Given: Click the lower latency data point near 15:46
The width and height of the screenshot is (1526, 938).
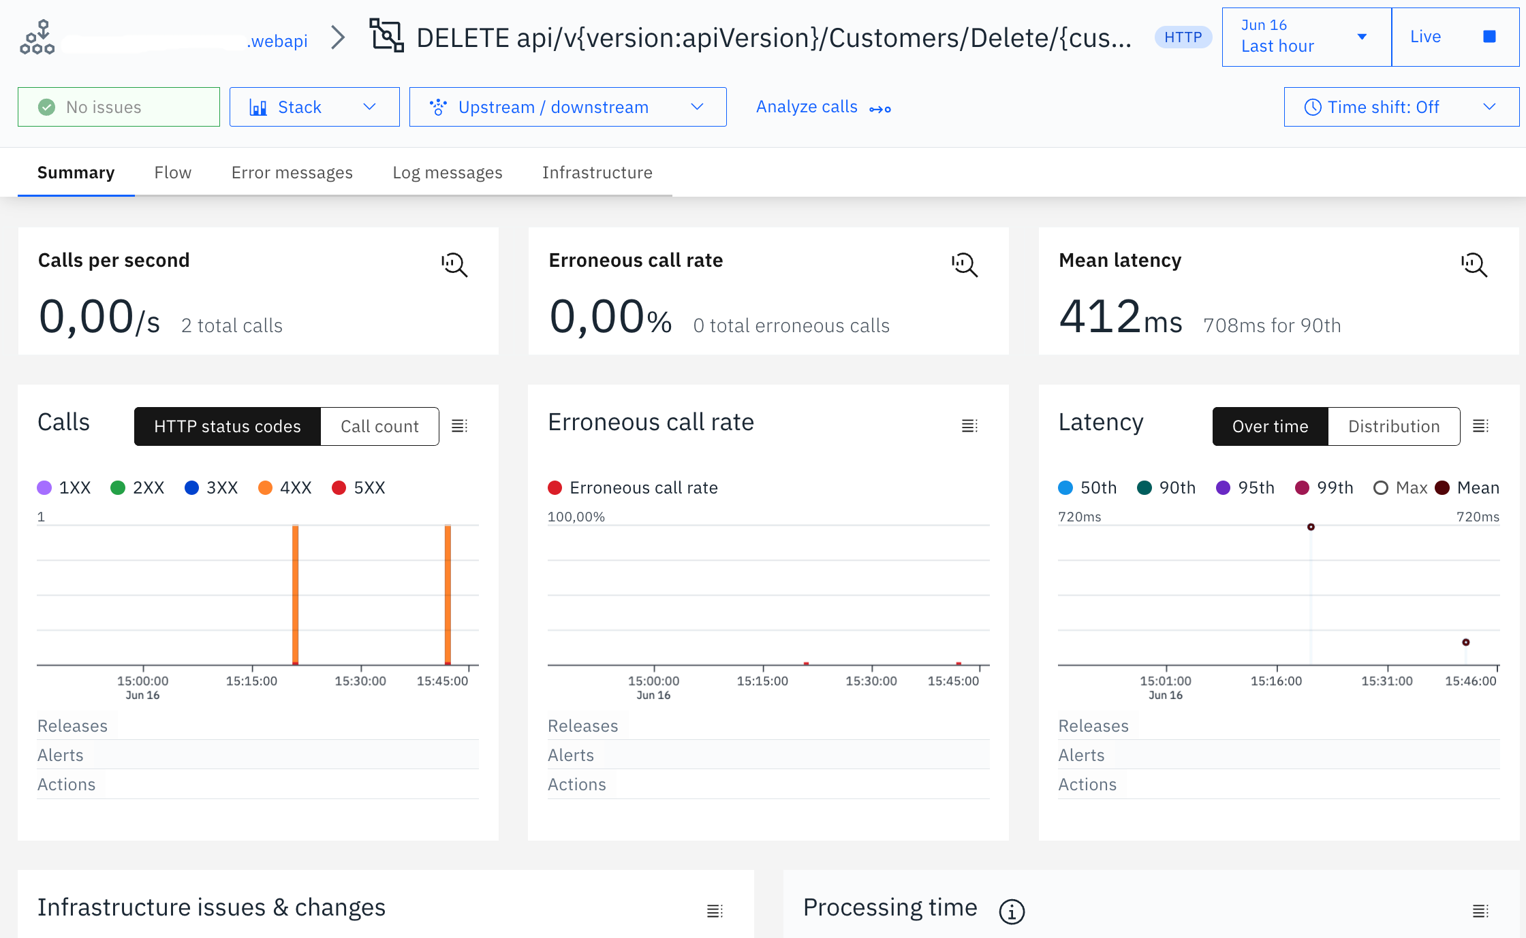Looking at the screenshot, I should click(x=1466, y=642).
